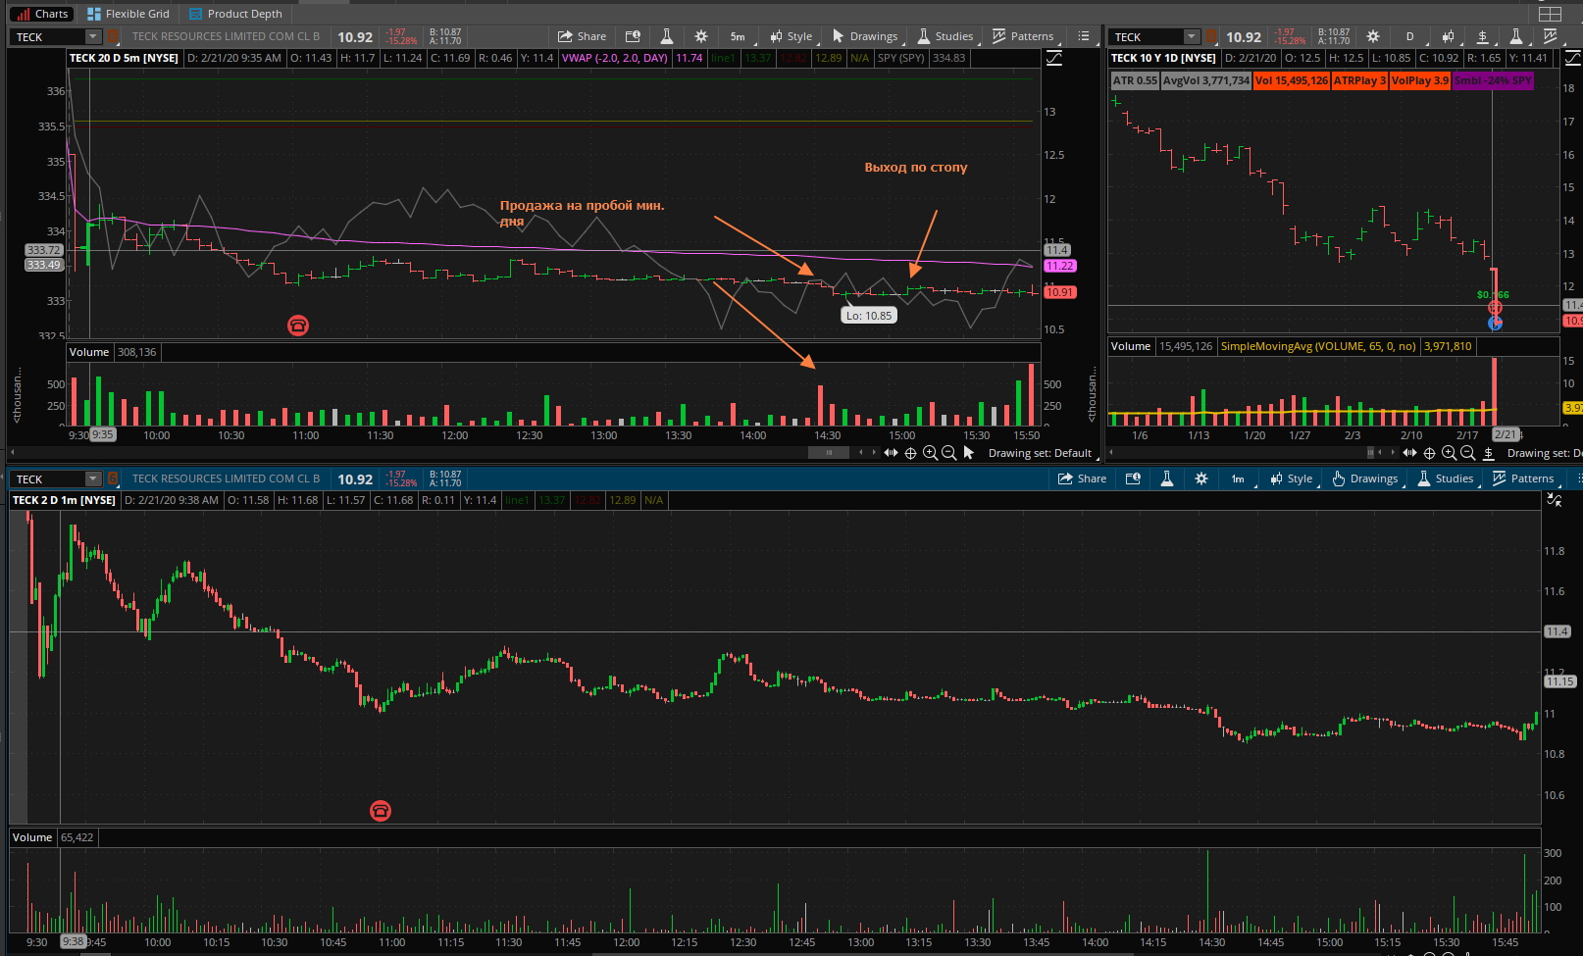Screen dimensions: 1583x956
Task: Click the scroll right arrow below the 5m chart
Action: click(875, 453)
